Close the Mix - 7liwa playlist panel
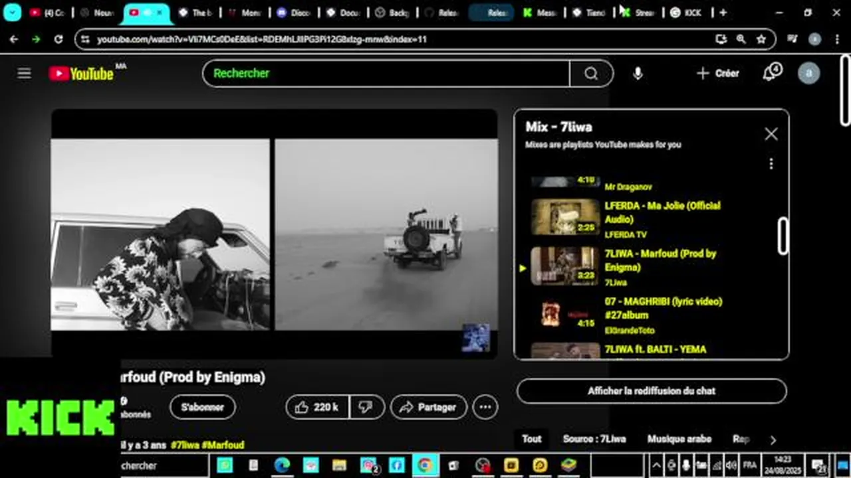 click(x=771, y=134)
